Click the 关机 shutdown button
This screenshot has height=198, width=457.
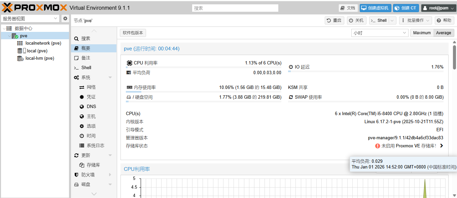click(x=356, y=20)
